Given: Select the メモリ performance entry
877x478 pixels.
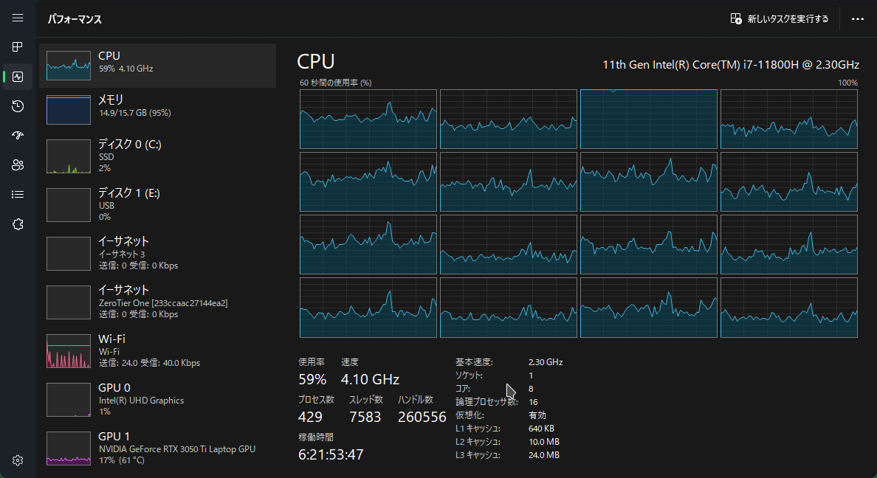Looking at the screenshot, I should point(157,109).
